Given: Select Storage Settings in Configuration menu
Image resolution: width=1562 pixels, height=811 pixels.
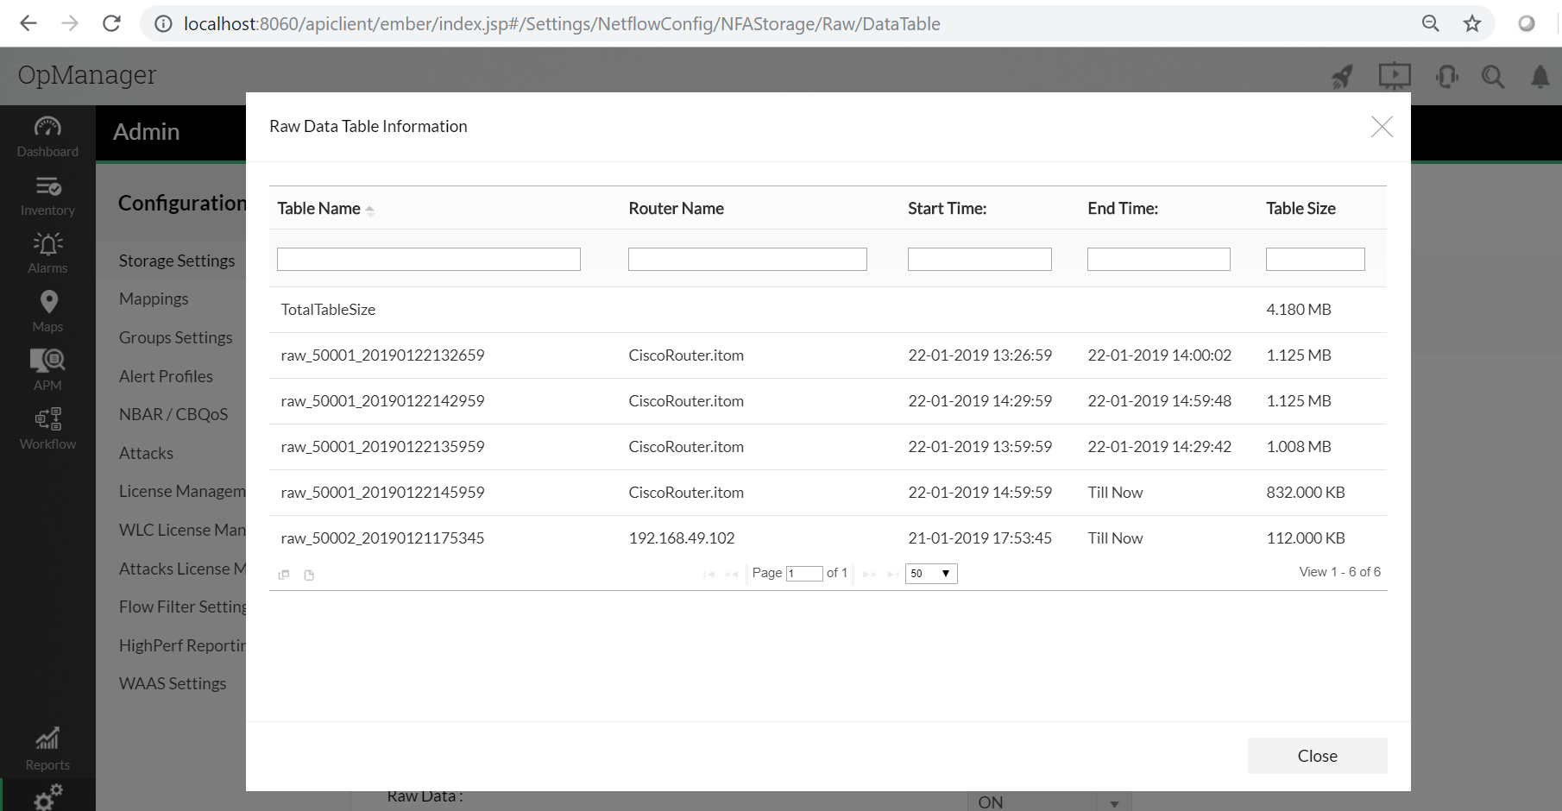Looking at the screenshot, I should tap(177, 261).
